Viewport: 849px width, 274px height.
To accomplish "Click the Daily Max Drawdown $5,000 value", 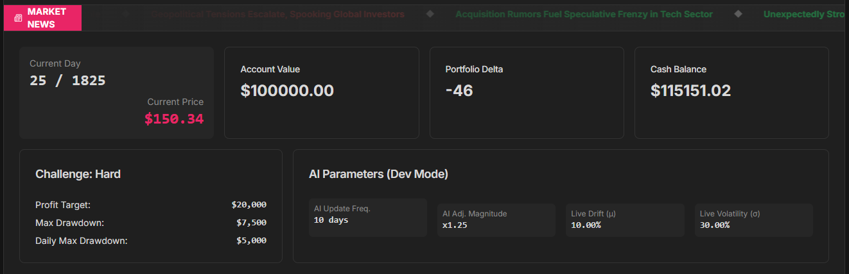I will [x=251, y=241].
